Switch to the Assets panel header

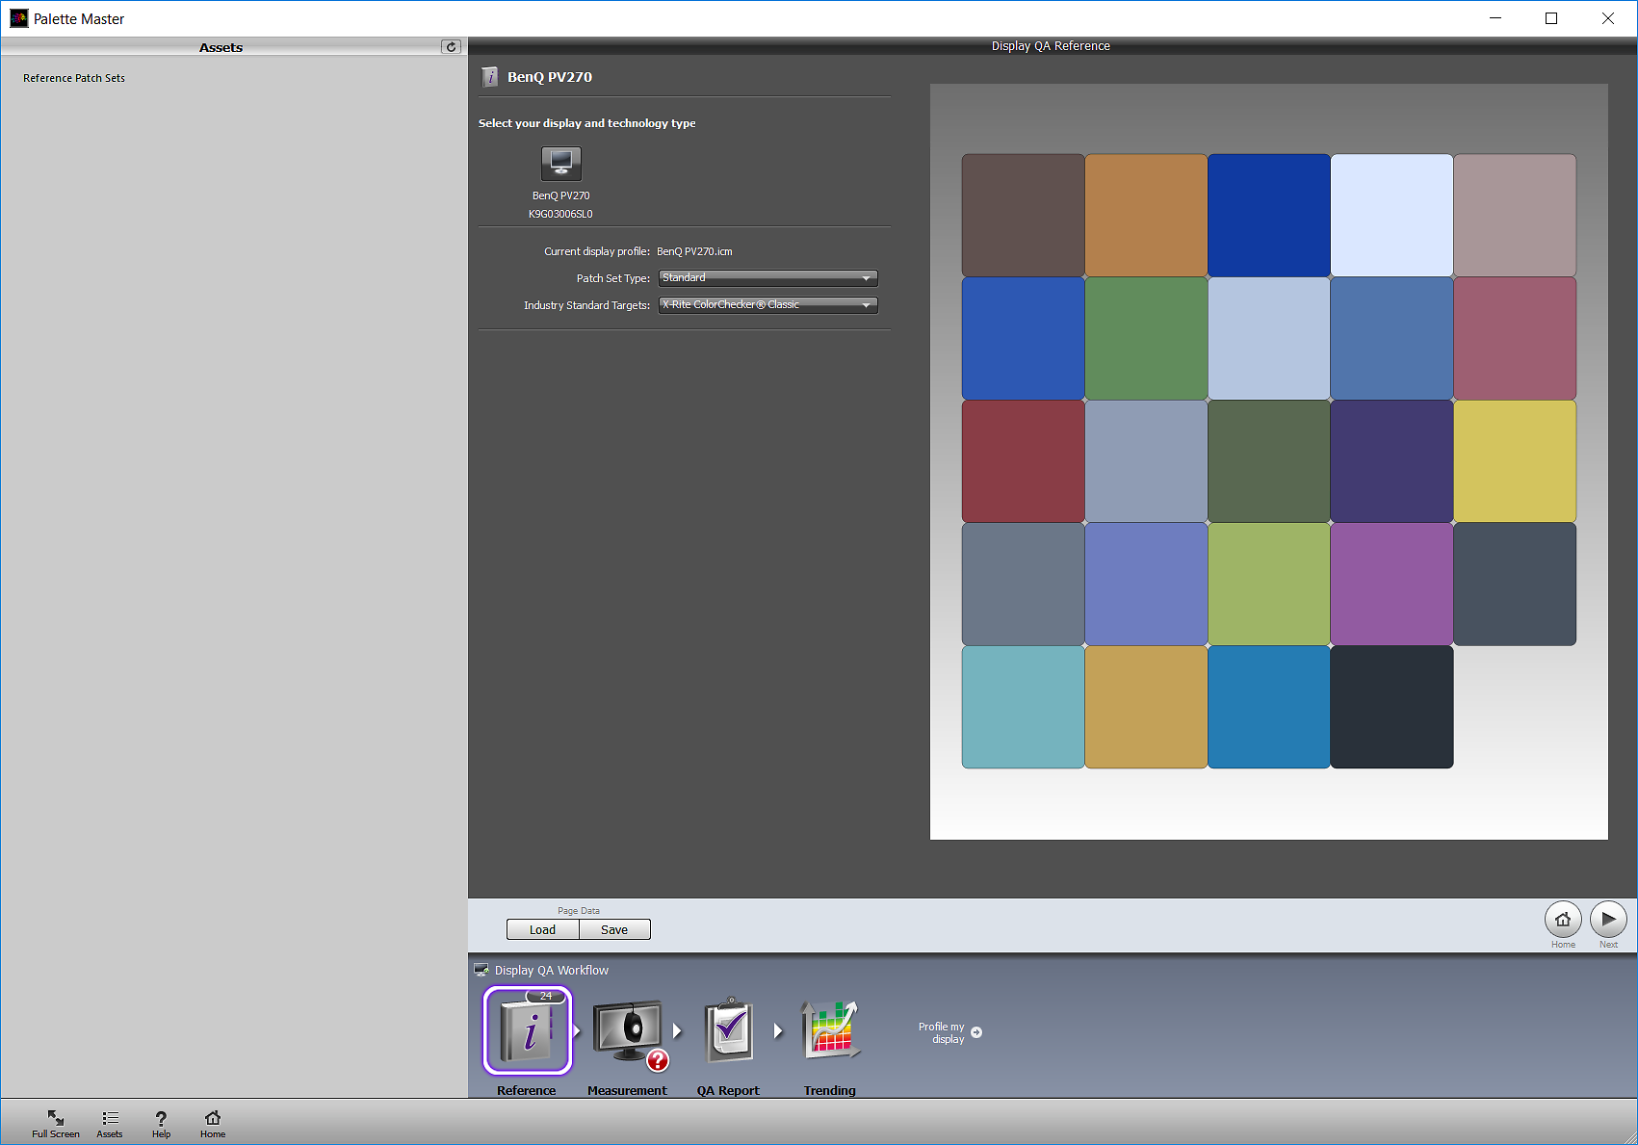(221, 46)
